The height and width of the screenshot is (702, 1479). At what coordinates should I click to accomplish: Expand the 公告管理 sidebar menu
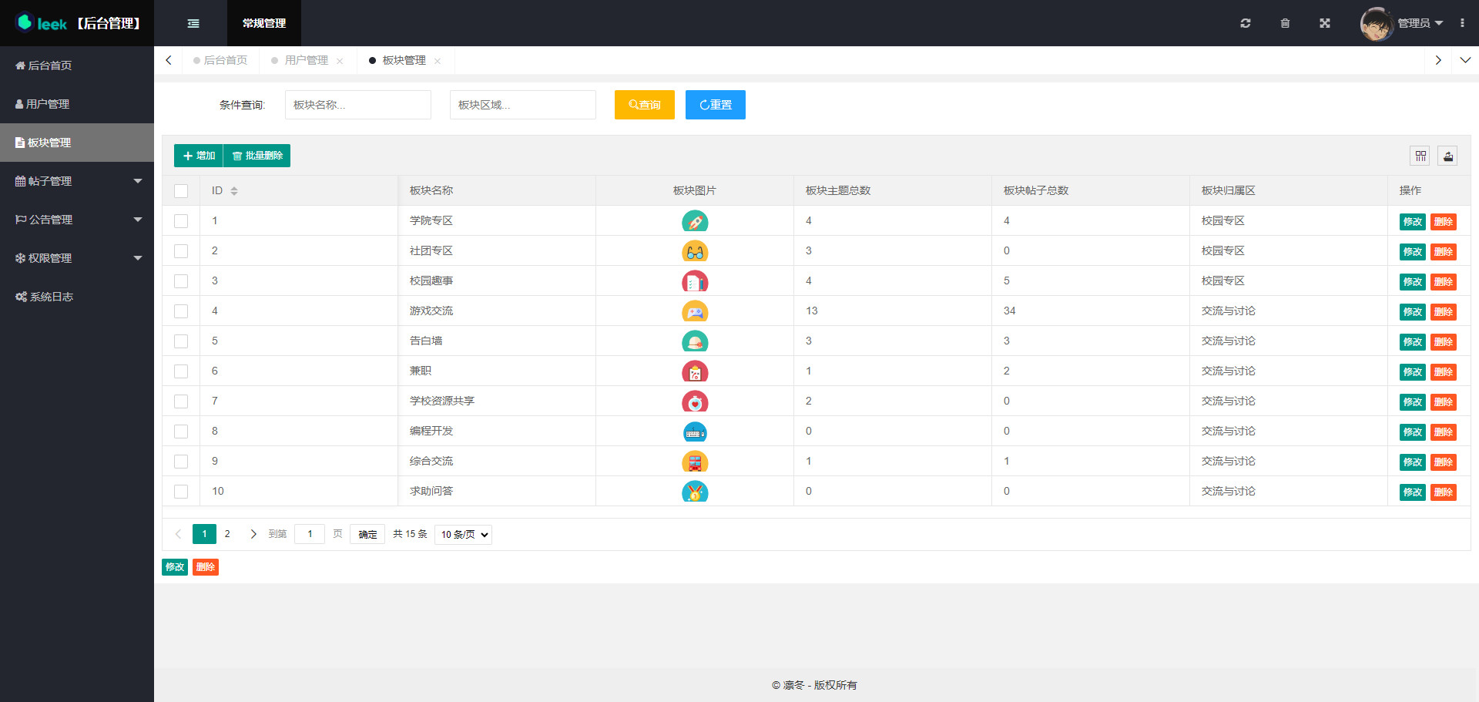(77, 220)
